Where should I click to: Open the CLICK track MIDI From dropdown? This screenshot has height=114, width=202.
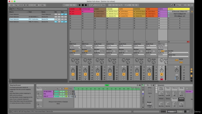75,46
